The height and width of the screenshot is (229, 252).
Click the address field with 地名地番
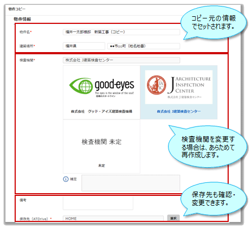click(x=144, y=46)
